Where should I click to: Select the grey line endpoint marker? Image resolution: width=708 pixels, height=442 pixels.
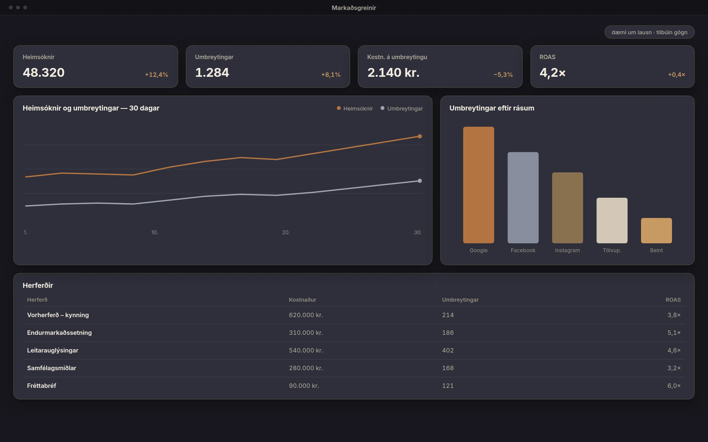click(420, 181)
